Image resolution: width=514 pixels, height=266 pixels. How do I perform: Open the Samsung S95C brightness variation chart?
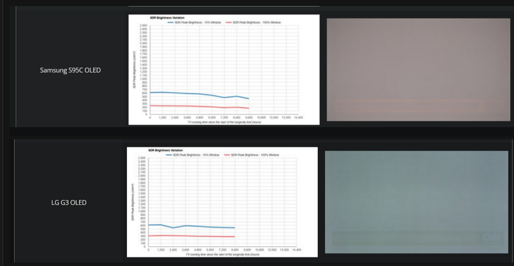coord(224,70)
